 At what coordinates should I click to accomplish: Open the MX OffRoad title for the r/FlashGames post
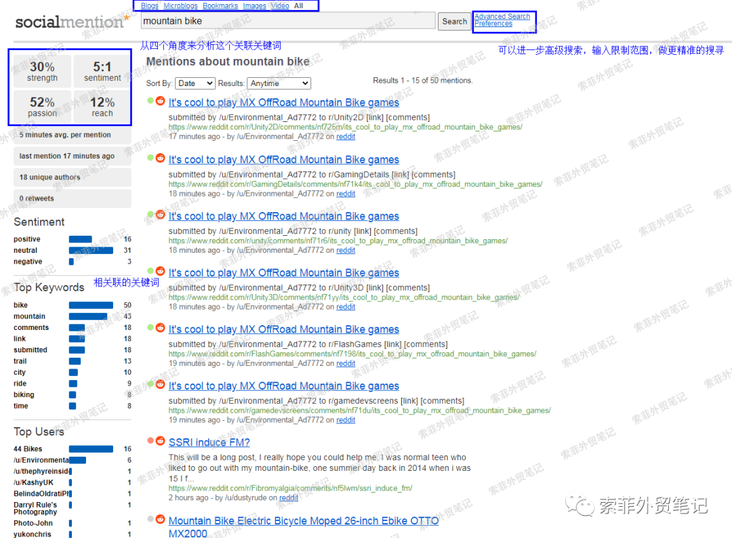tap(284, 329)
